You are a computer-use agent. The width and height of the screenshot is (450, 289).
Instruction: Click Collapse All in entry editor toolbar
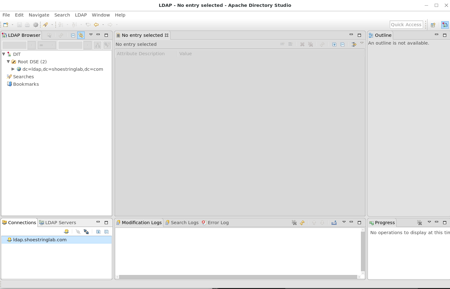[342, 45]
